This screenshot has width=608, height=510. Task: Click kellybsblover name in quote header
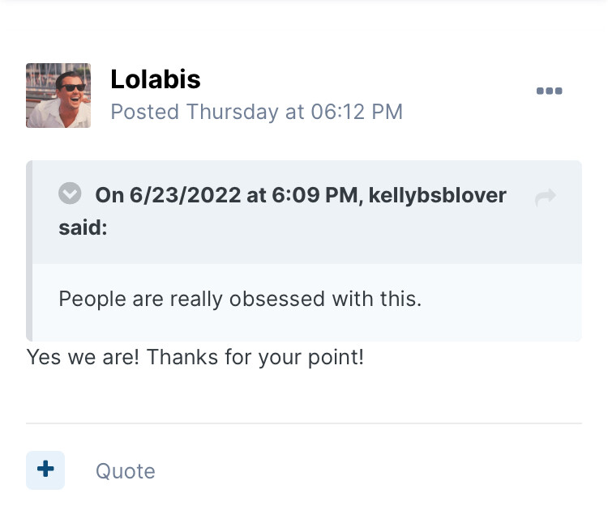click(438, 196)
